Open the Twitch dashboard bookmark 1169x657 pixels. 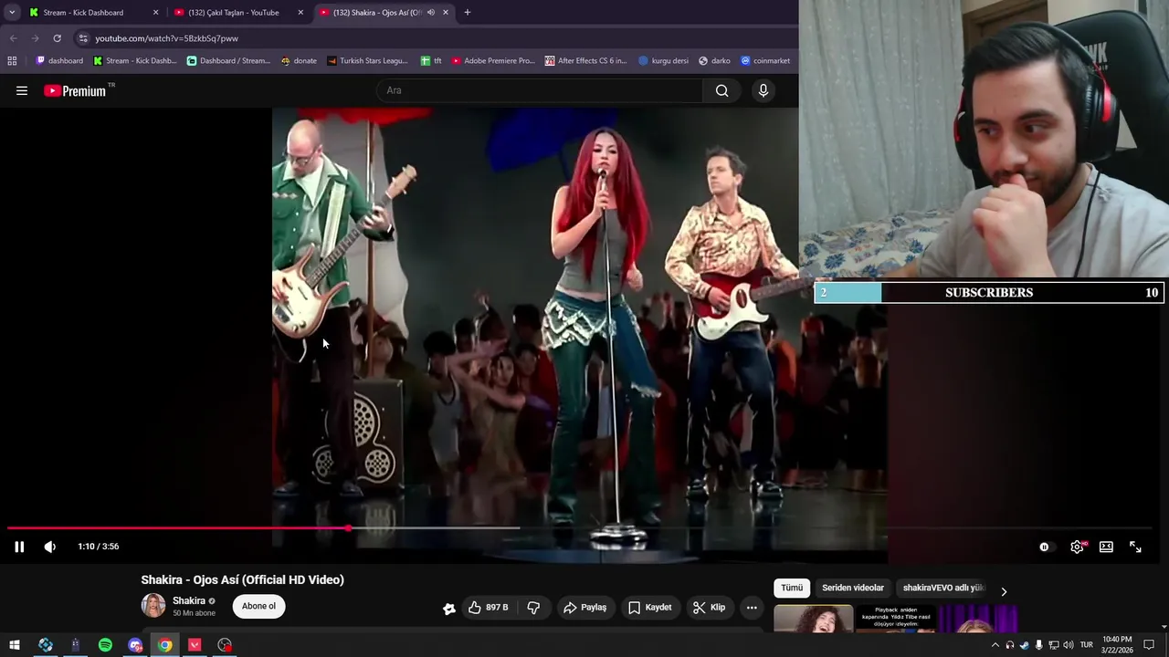point(59,61)
